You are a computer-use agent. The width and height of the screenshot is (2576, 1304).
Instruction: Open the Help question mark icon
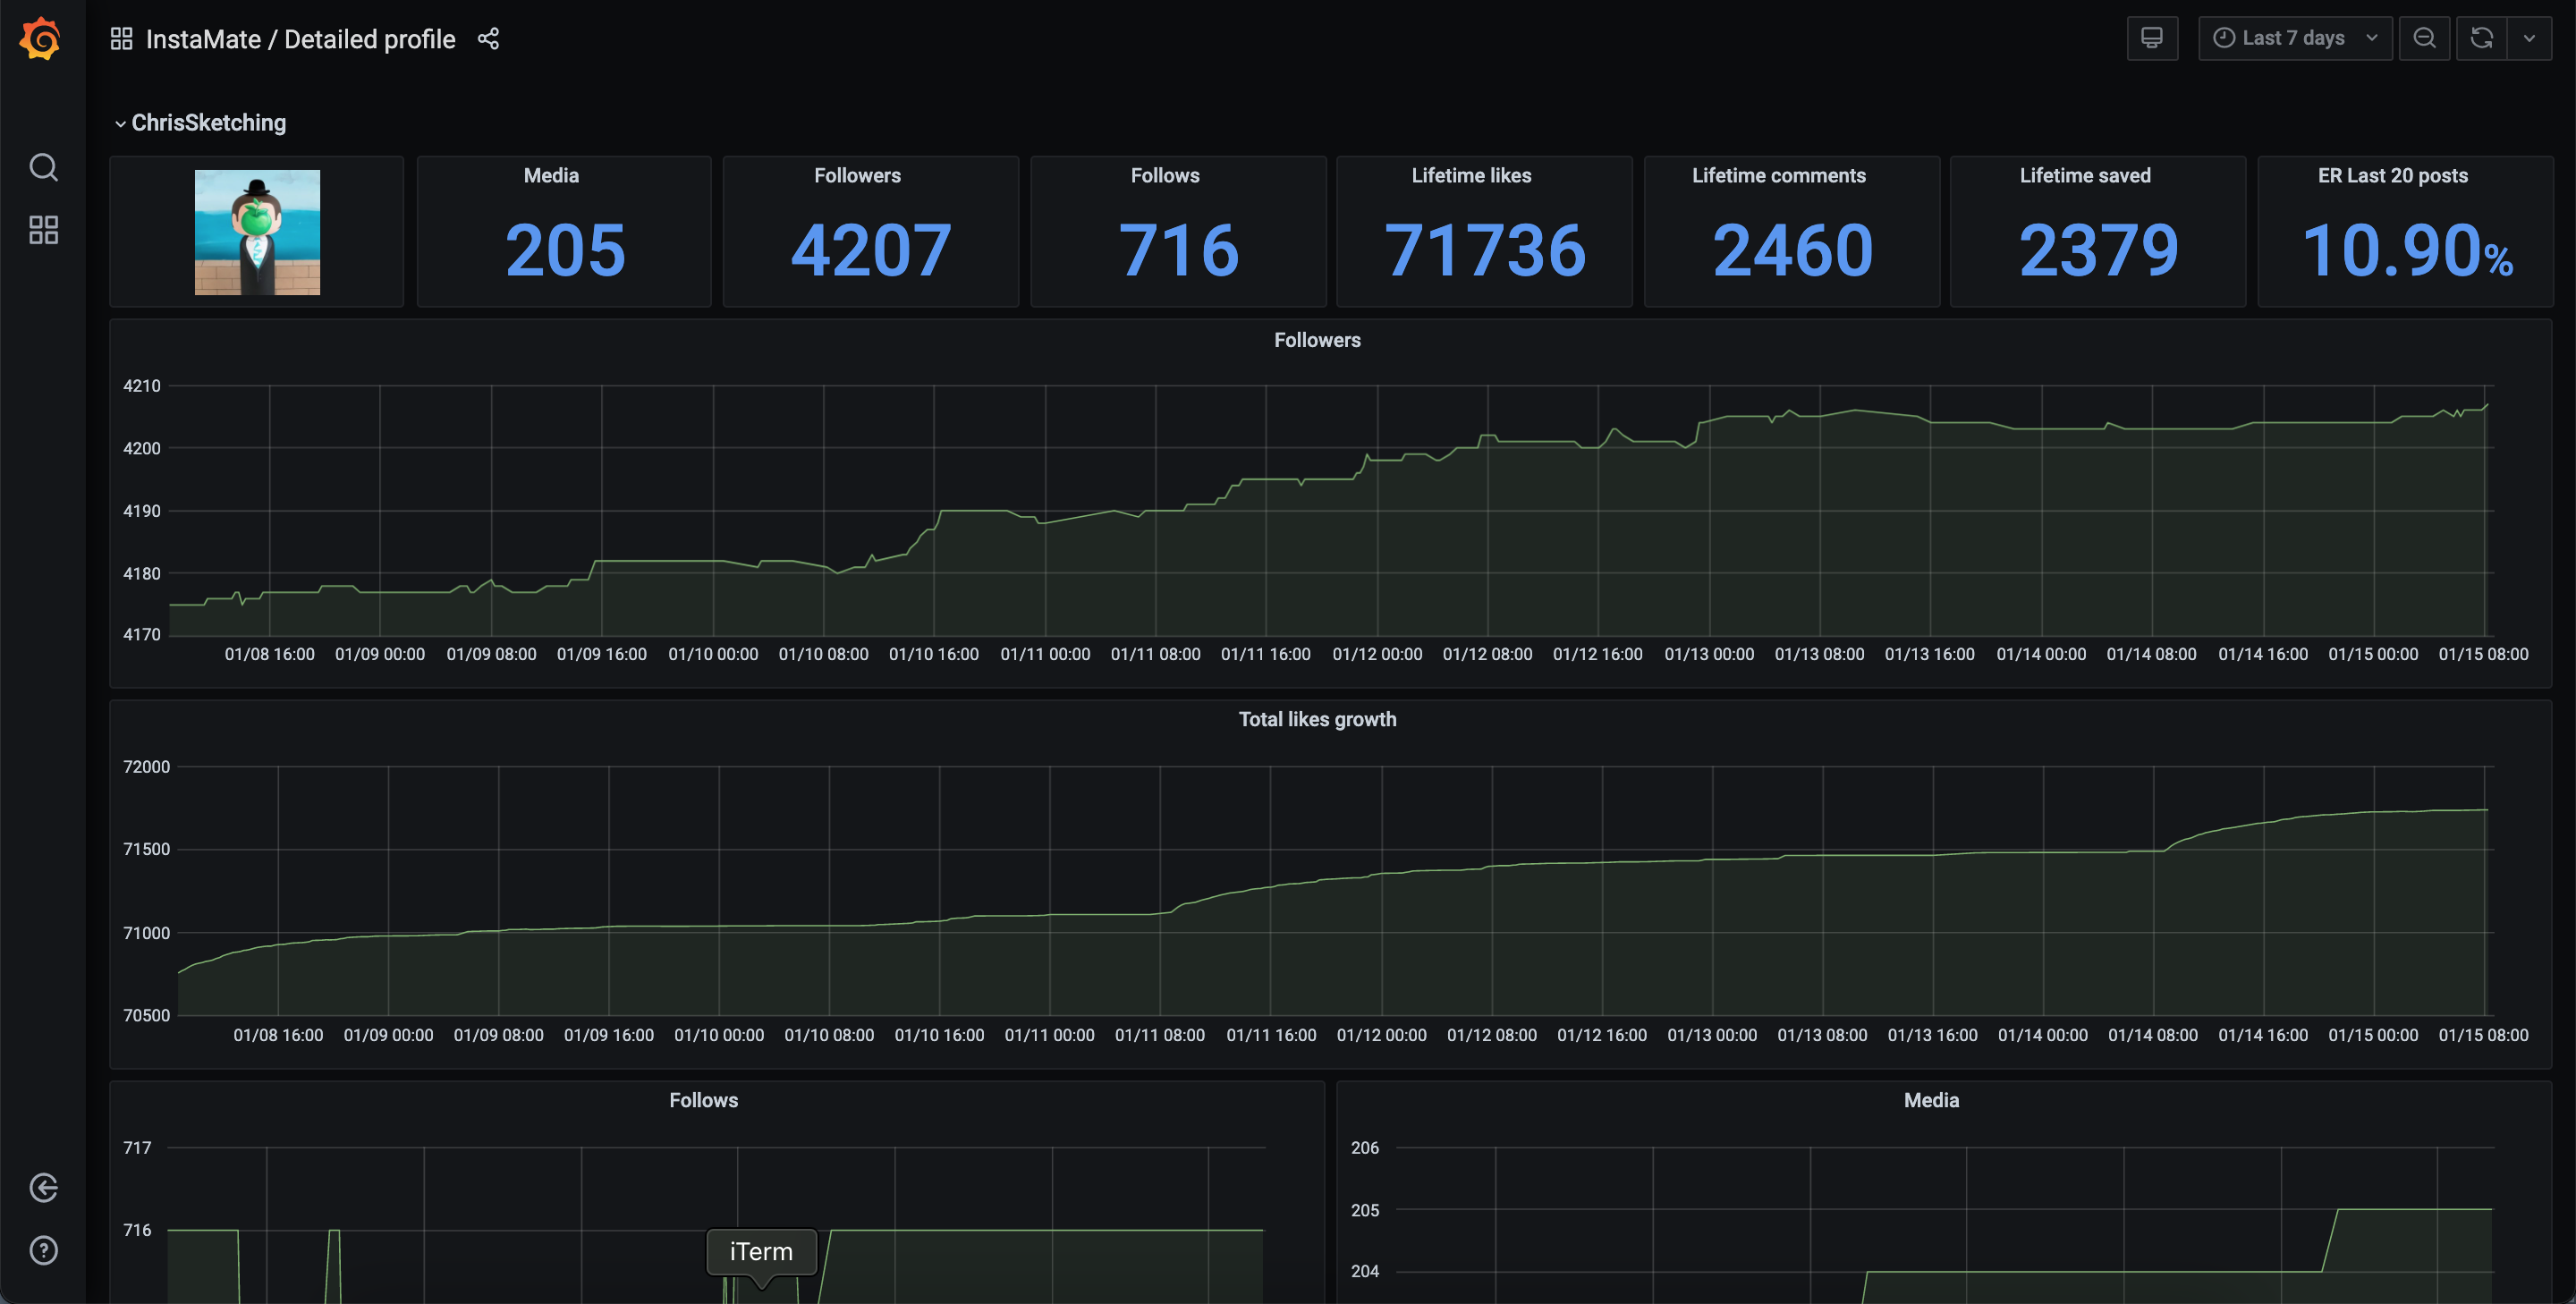click(x=43, y=1250)
